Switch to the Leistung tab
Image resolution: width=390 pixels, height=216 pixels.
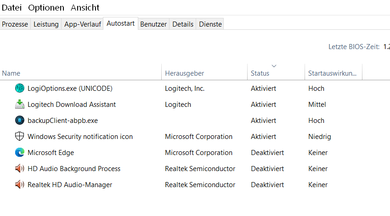[x=46, y=24]
